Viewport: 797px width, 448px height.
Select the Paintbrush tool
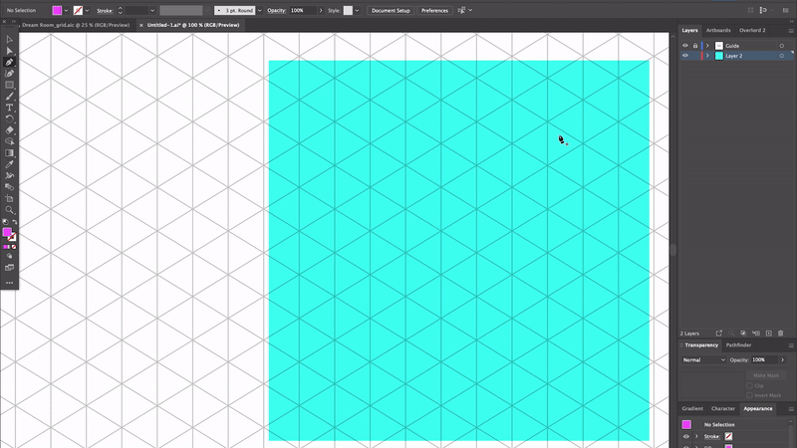point(9,96)
